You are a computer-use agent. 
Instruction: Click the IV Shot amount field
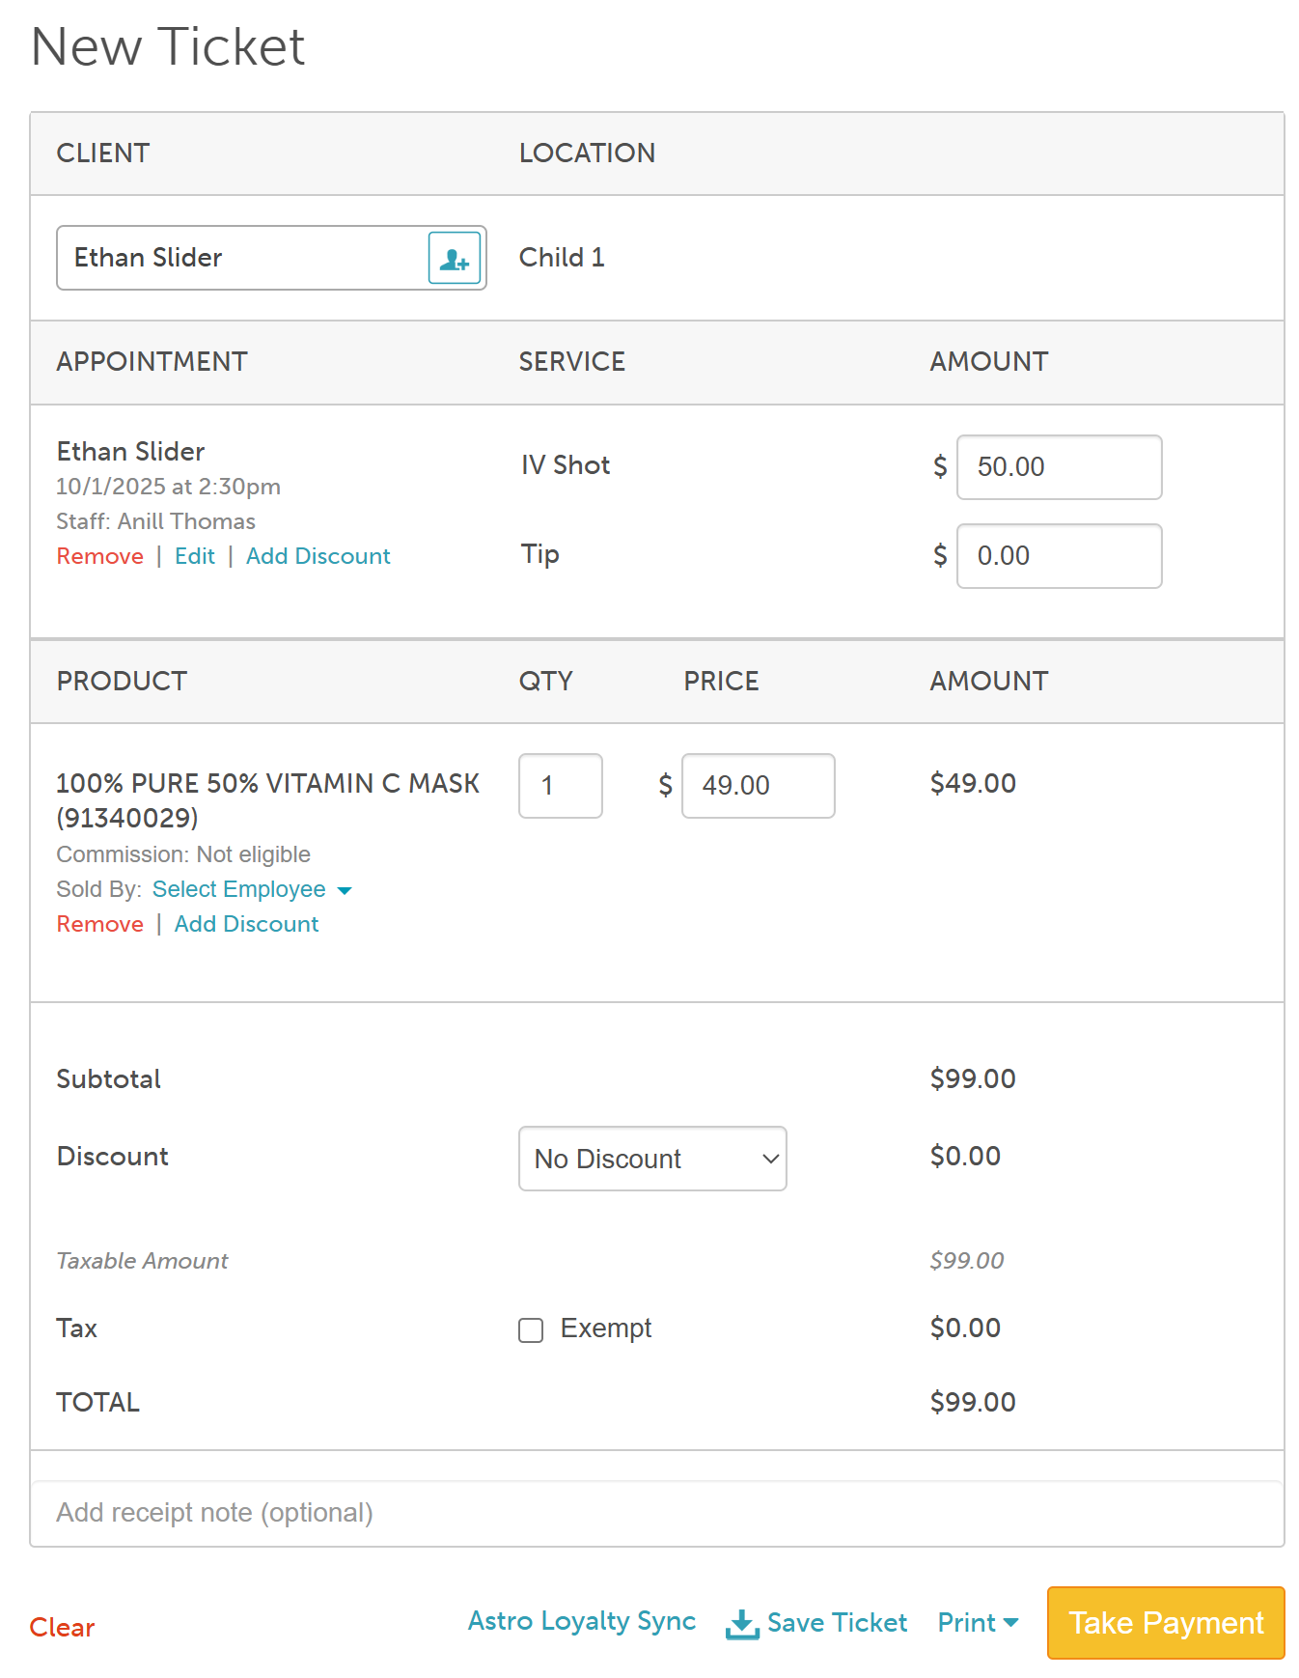click(1059, 467)
